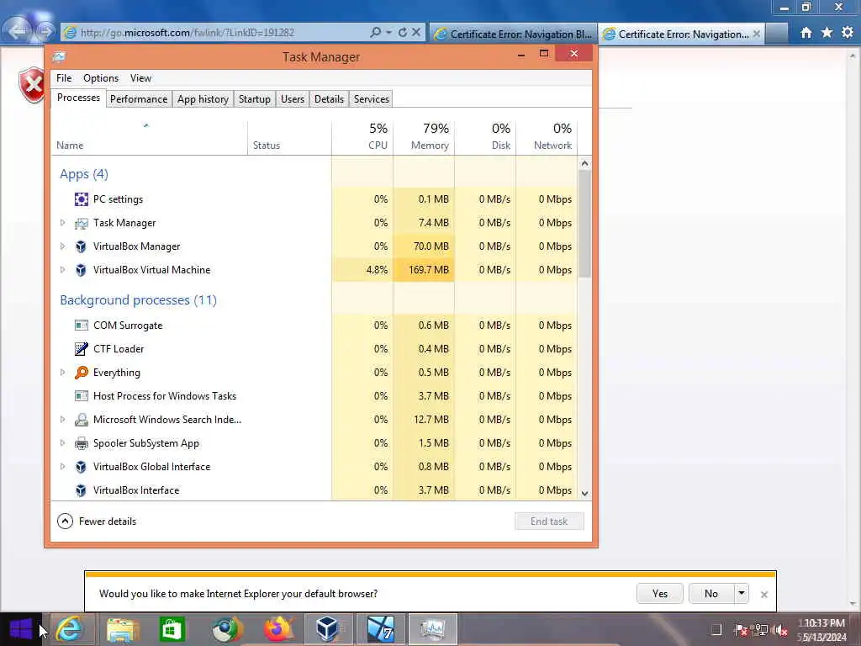Viewport: 861px width, 646px height.
Task: Click the End task button
Action: 549,522
